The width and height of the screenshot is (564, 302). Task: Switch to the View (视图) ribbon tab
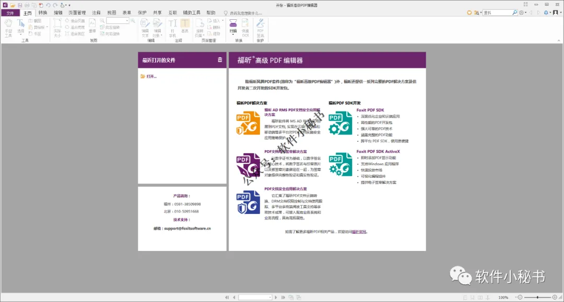(112, 13)
